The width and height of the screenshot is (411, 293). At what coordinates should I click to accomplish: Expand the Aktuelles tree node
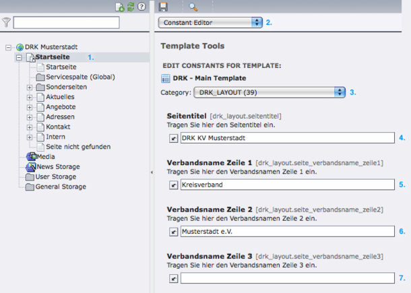(x=30, y=97)
